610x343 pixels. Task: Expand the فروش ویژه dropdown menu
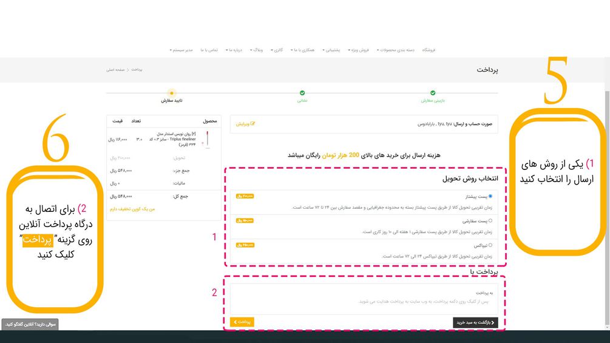[x=358, y=50]
